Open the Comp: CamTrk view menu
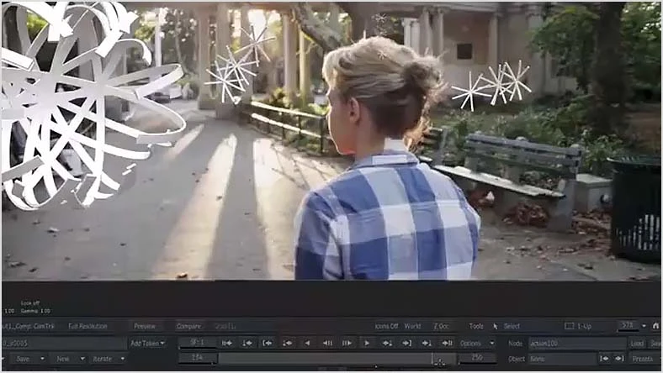 pos(29,326)
